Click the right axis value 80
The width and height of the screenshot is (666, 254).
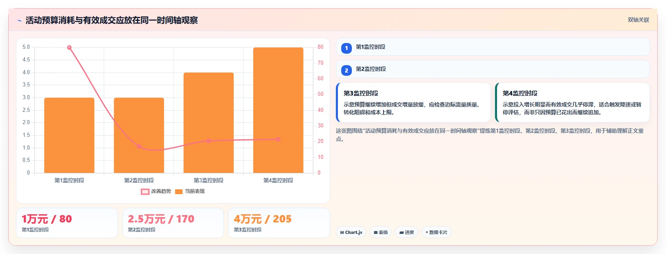click(320, 47)
